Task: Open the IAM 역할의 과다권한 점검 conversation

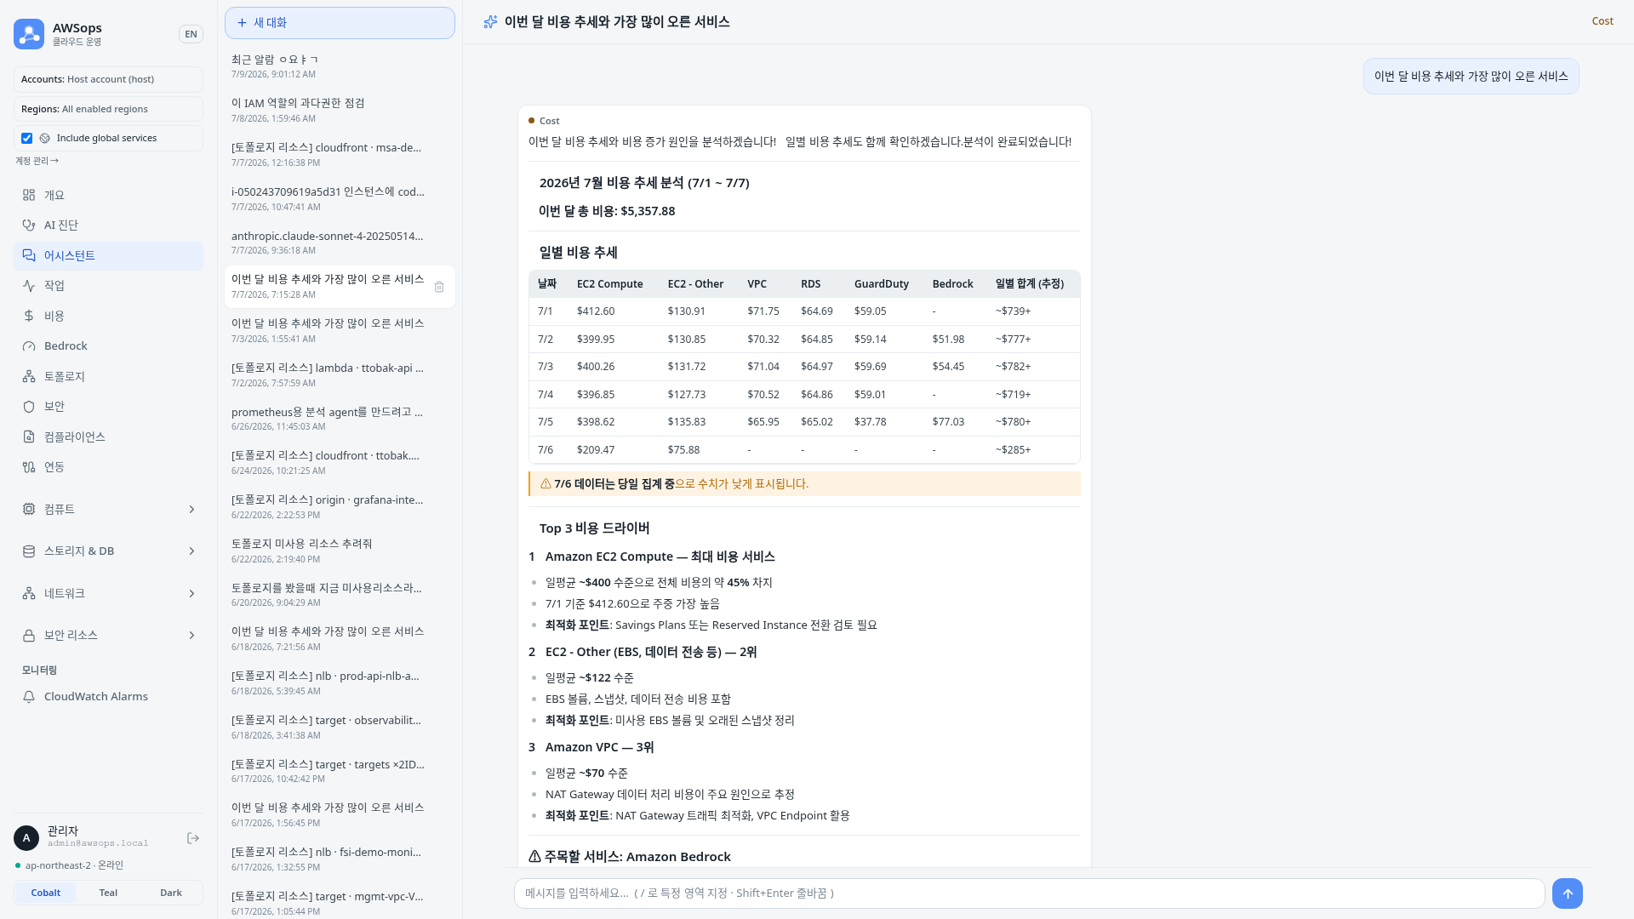Action: 340,111
